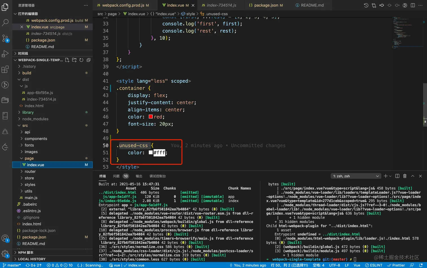Expand the components folder

click(36, 139)
